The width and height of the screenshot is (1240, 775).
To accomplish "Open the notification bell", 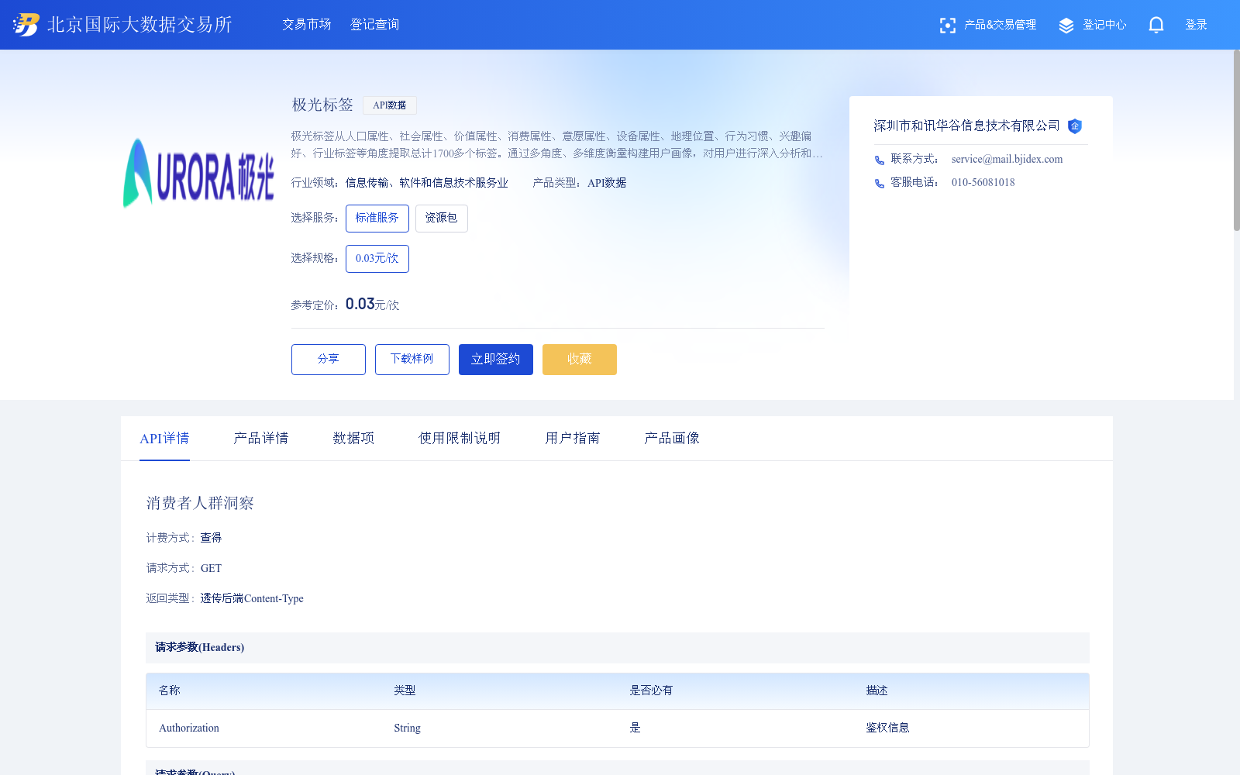I will pyautogui.click(x=1156, y=24).
